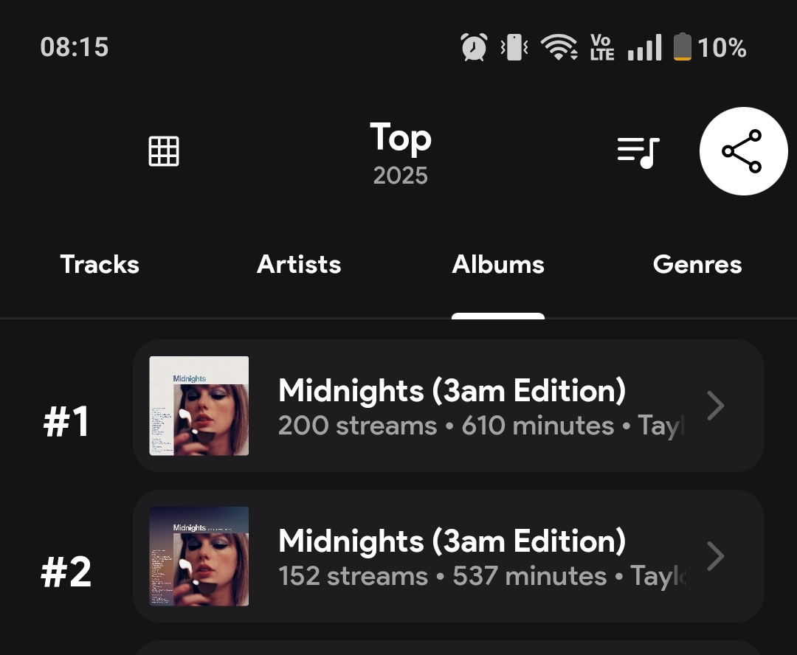Open Midnights album with 200 streams
The width and height of the screenshot is (797, 655).
point(452,406)
